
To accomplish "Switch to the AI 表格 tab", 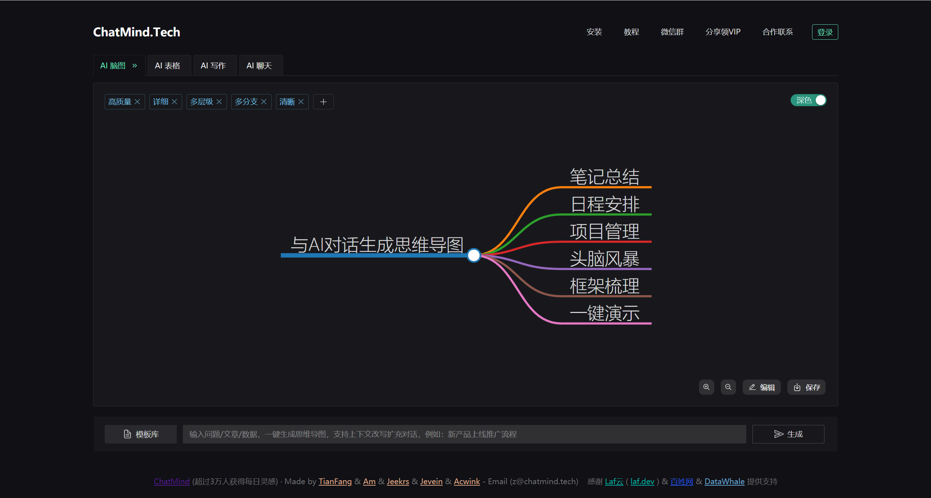I will [168, 66].
